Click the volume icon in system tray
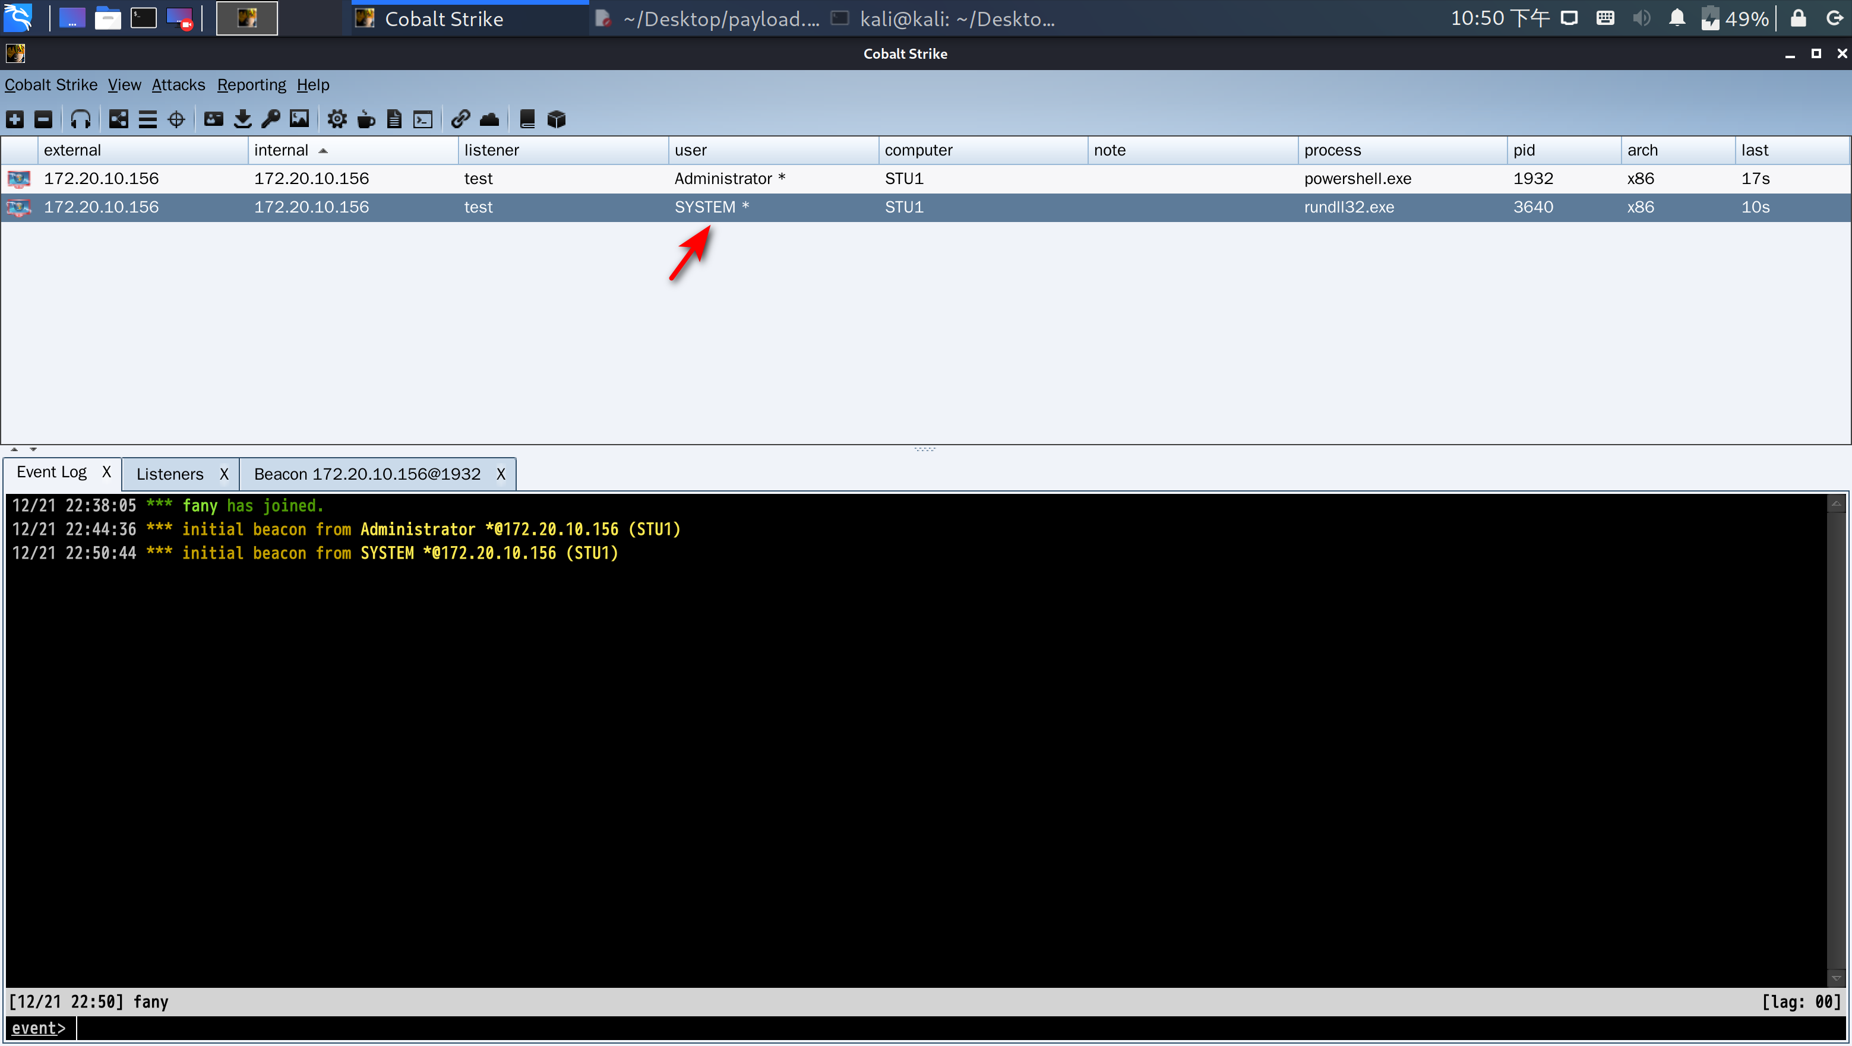Screen dimensions: 1852x1046 [x=1641, y=18]
